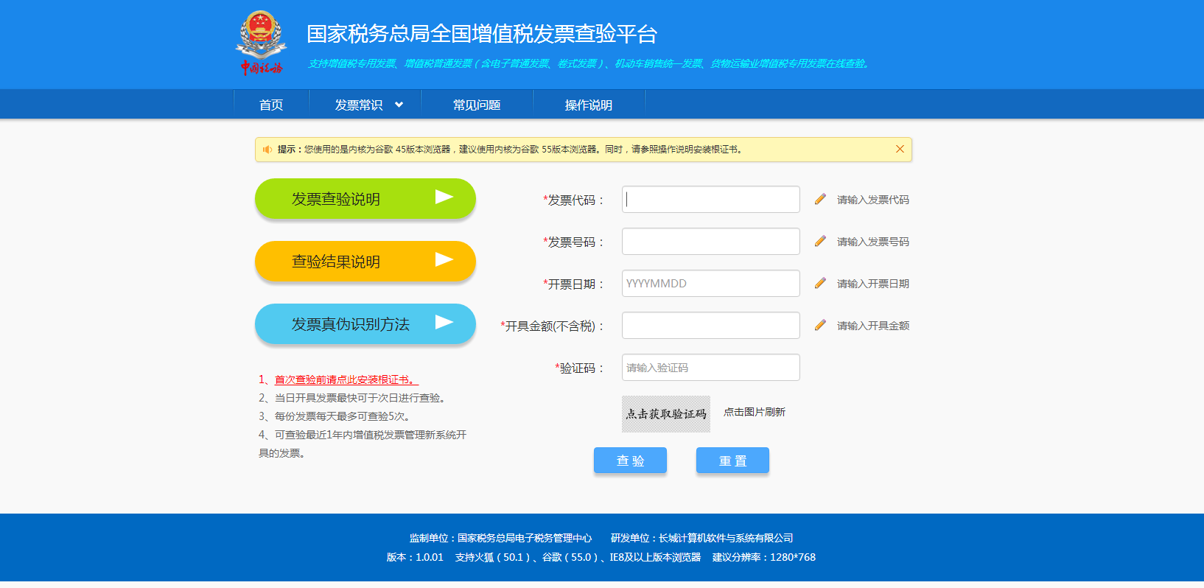Click the pencil icon beside 请输入开票日期
Image resolution: width=1204 pixels, height=588 pixels.
pyautogui.click(x=820, y=283)
